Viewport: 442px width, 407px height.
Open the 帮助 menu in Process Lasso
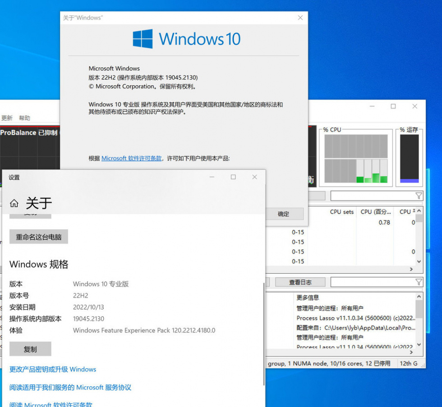click(x=24, y=118)
